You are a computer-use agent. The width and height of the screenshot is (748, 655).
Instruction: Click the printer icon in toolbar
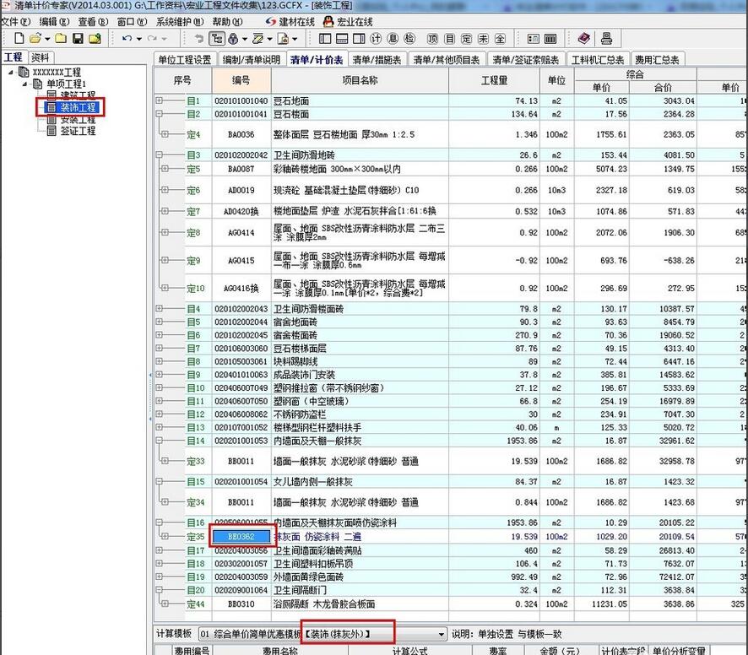(606, 39)
